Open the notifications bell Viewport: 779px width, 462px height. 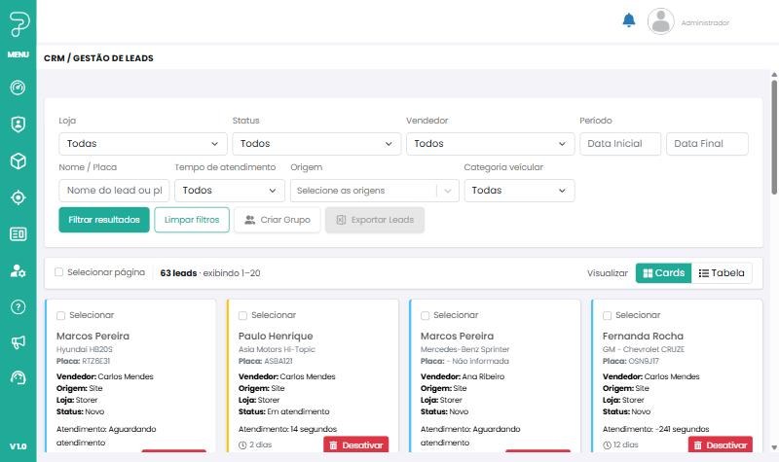pyautogui.click(x=629, y=20)
